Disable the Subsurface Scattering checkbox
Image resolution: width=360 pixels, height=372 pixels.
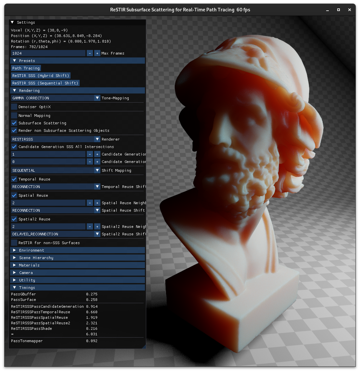click(14, 123)
